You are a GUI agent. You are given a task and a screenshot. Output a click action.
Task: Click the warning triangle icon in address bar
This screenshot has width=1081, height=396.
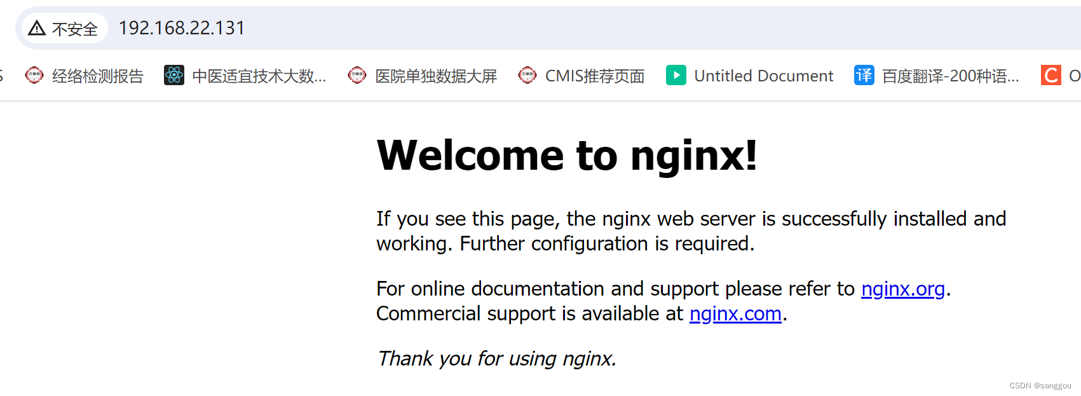(x=37, y=28)
